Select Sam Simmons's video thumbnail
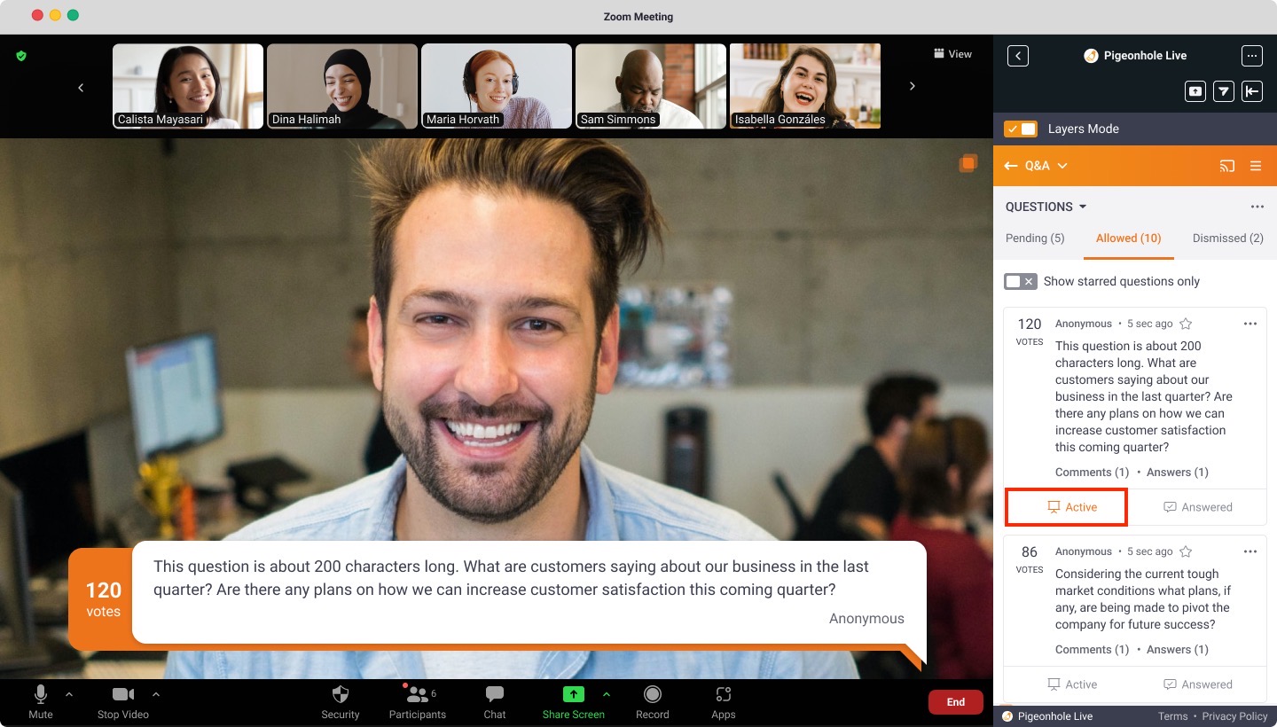Image resolution: width=1277 pixels, height=727 pixels. tap(651, 86)
